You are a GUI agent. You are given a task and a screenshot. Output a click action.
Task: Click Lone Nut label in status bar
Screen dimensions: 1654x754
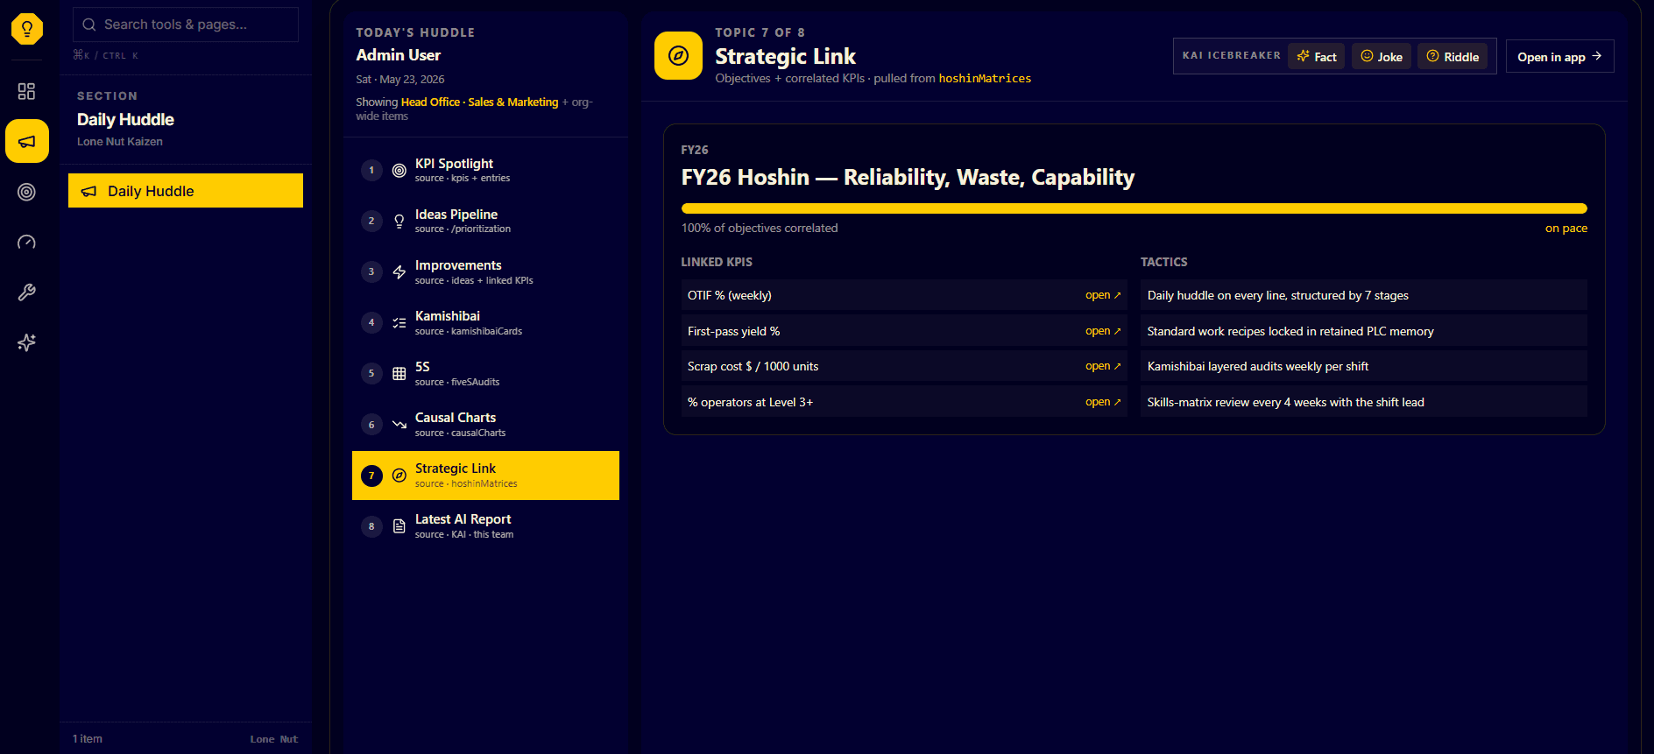pyautogui.click(x=274, y=739)
